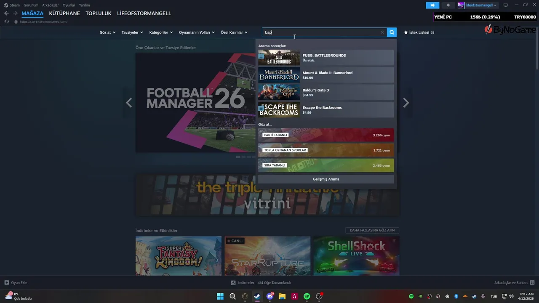Show previous featured game with left arrow
The image size is (539, 303).
tap(129, 103)
